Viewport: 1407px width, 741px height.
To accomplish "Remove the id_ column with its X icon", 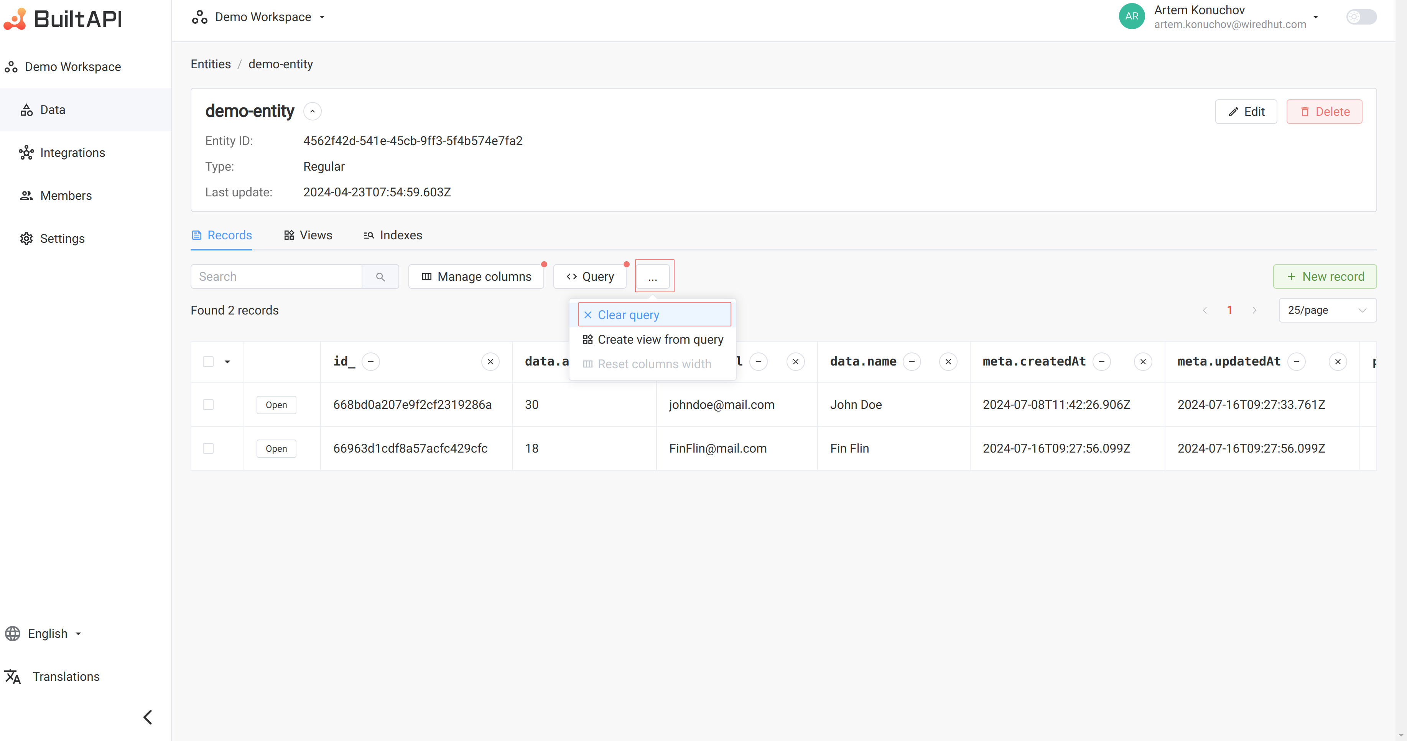I will (490, 362).
